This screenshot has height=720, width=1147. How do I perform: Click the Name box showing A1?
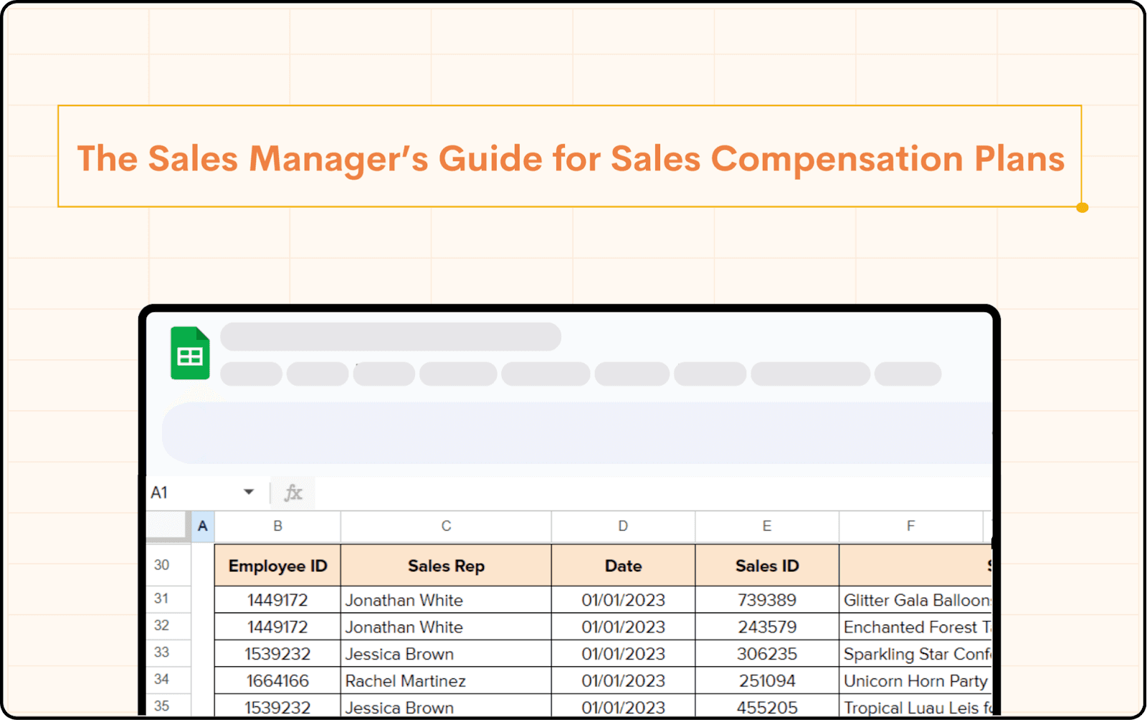204,493
